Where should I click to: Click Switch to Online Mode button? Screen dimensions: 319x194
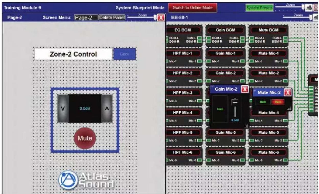tap(192, 7)
